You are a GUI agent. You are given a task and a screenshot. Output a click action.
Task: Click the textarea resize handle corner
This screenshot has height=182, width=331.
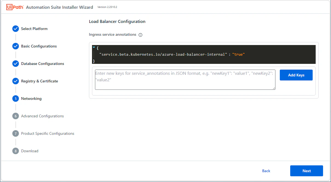[x=274, y=88]
